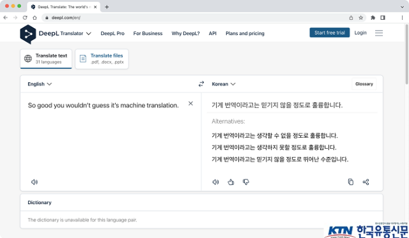Click the globe icon on Translate text

[28, 59]
